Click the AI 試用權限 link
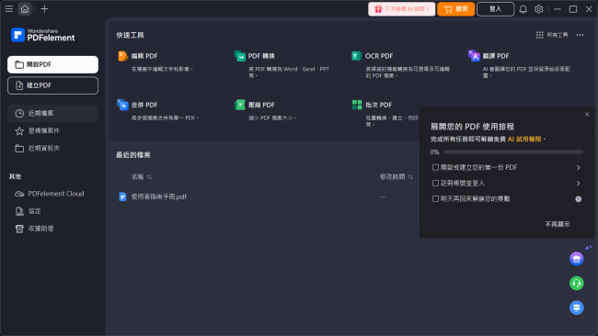 [524, 140]
